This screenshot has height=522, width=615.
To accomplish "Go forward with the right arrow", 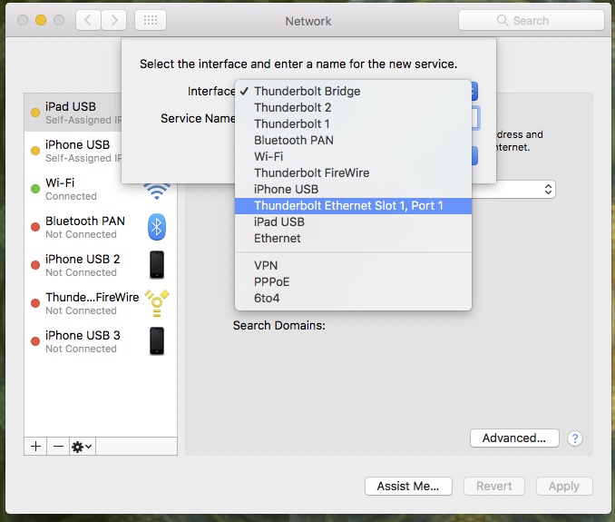I will (114, 20).
